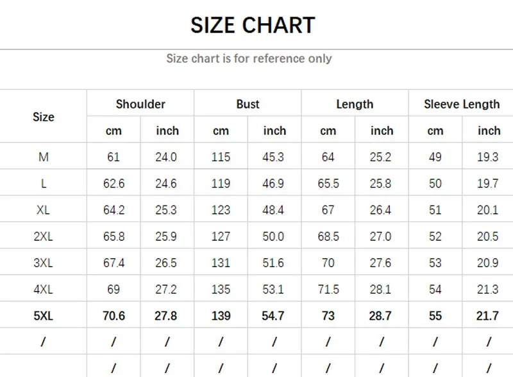Screen dimensions: 513x377
Task: Click bust inch value 45.3 for M
Action: tap(274, 157)
